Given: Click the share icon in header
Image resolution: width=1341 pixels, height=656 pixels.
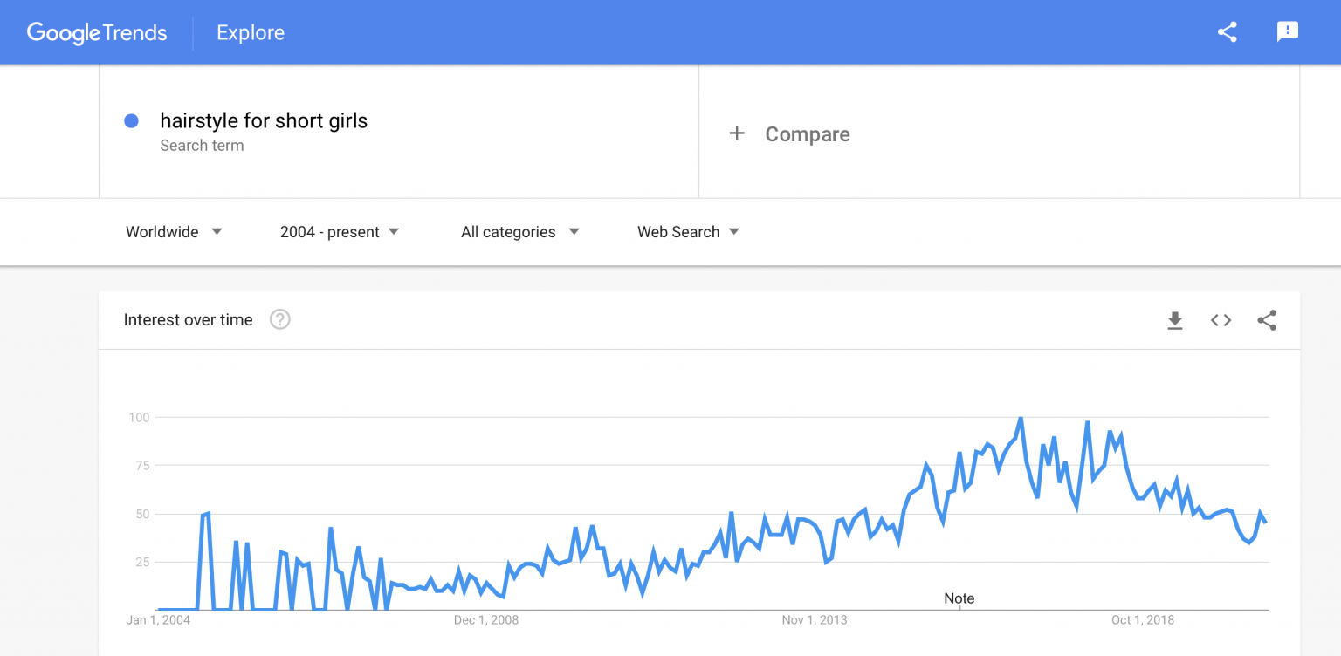Looking at the screenshot, I should click(1227, 32).
